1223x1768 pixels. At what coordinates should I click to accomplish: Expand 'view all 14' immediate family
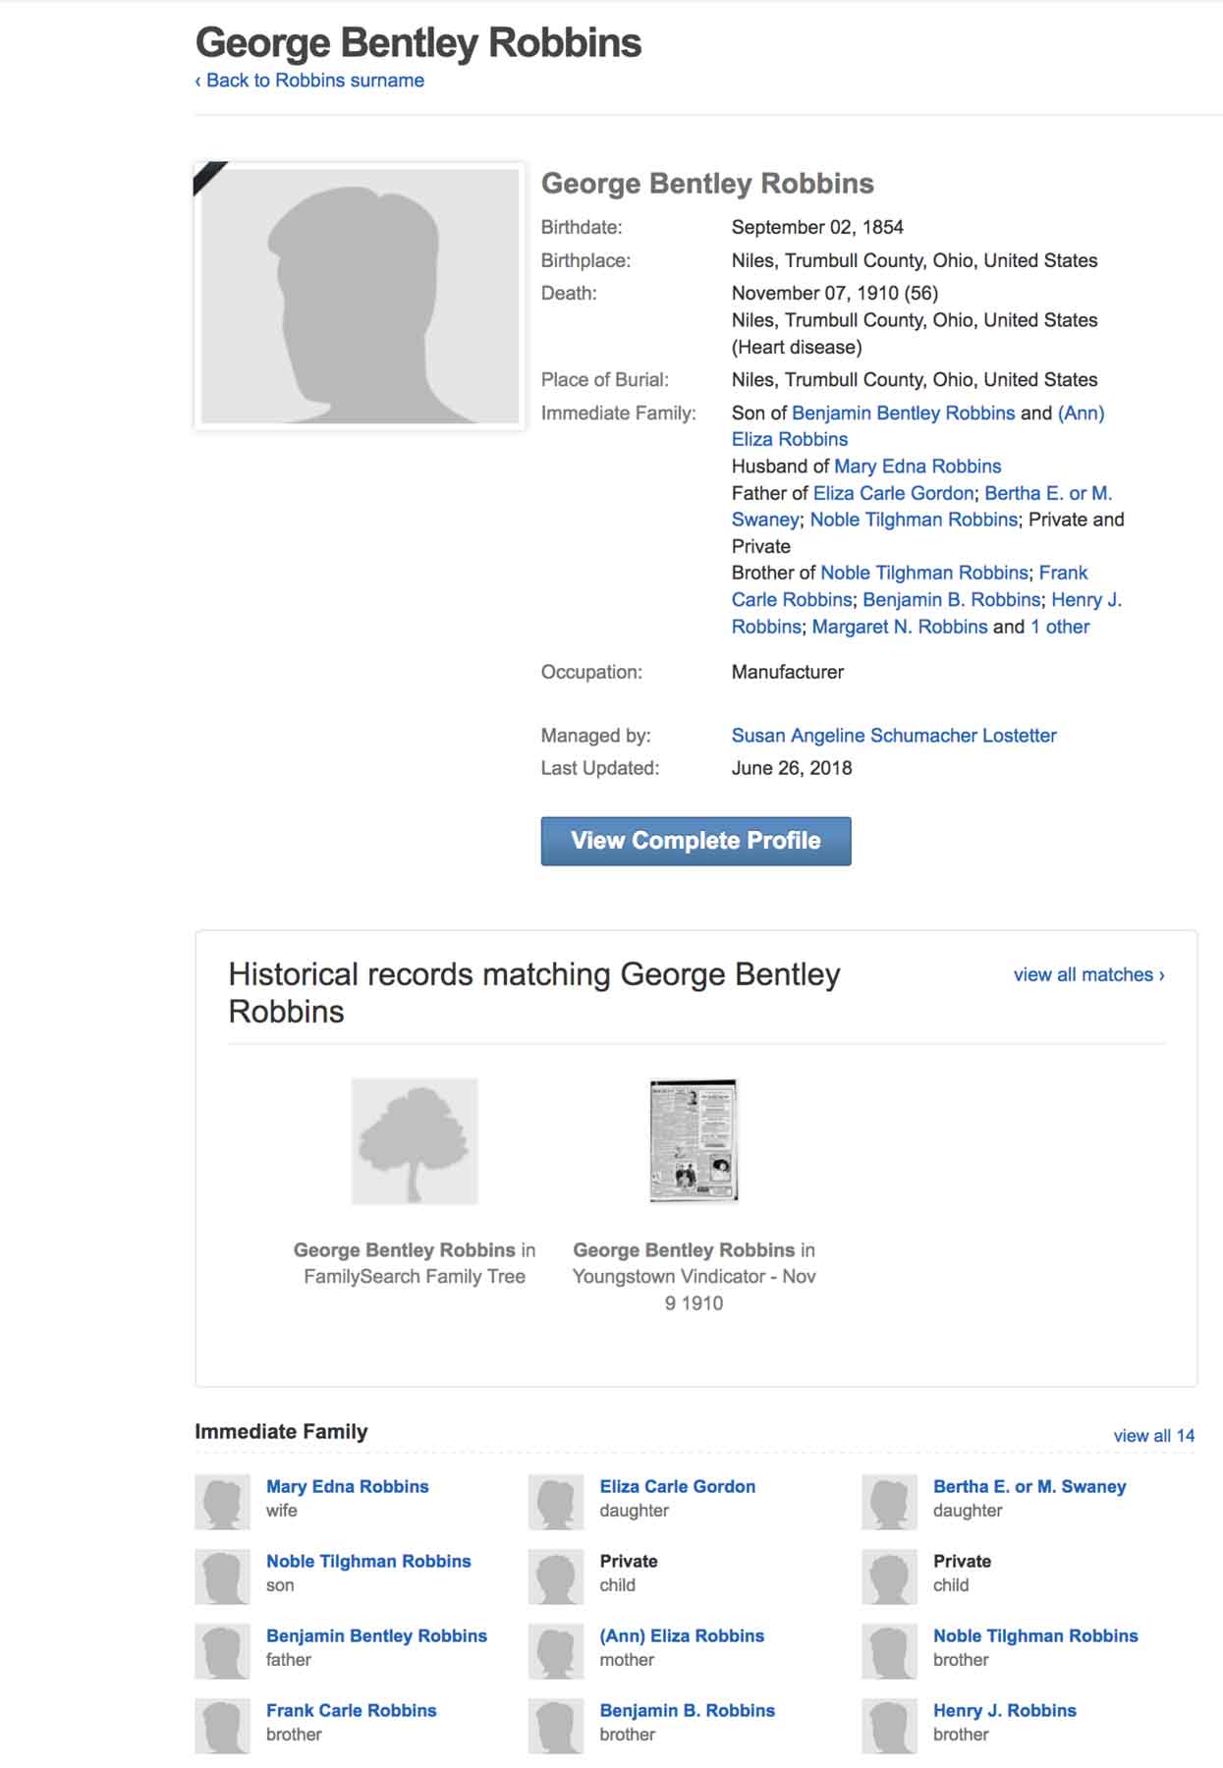pyautogui.click(x=1153, y=1435)
